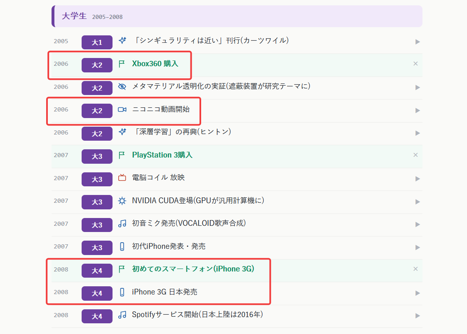
Task: Click the music note icon beside 初音ミク発売
Action: click(122, 223)
